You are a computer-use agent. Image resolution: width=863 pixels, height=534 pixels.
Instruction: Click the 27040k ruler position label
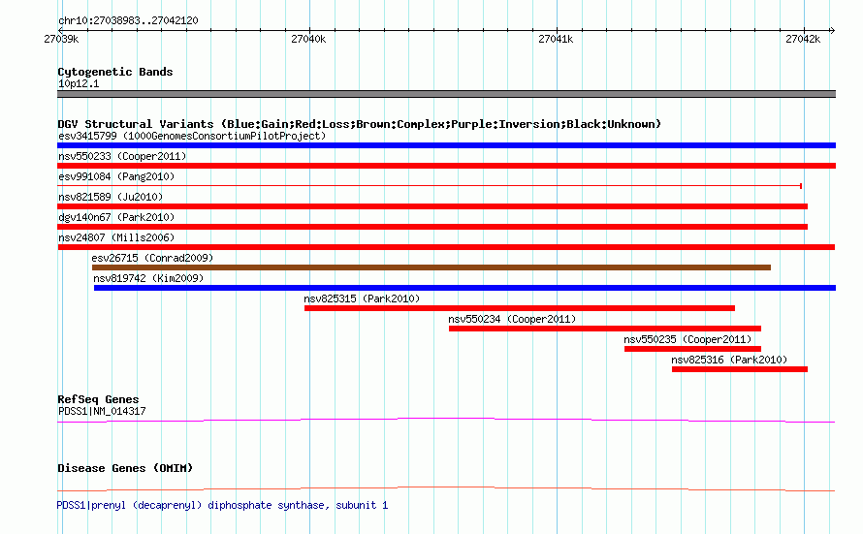[x=308, y=39]
